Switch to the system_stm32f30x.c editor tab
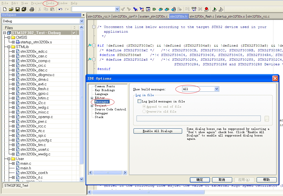This screenshot has width=283, height=196. click(154, 16)
